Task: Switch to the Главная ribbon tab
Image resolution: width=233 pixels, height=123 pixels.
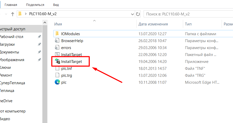Action: point(11,5)
